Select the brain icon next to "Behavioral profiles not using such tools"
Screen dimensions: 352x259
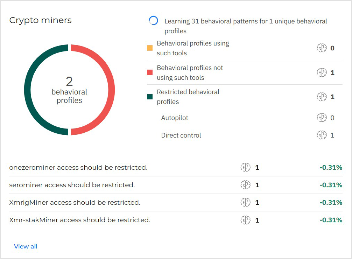pyautogui.click(x=322, y=72)
